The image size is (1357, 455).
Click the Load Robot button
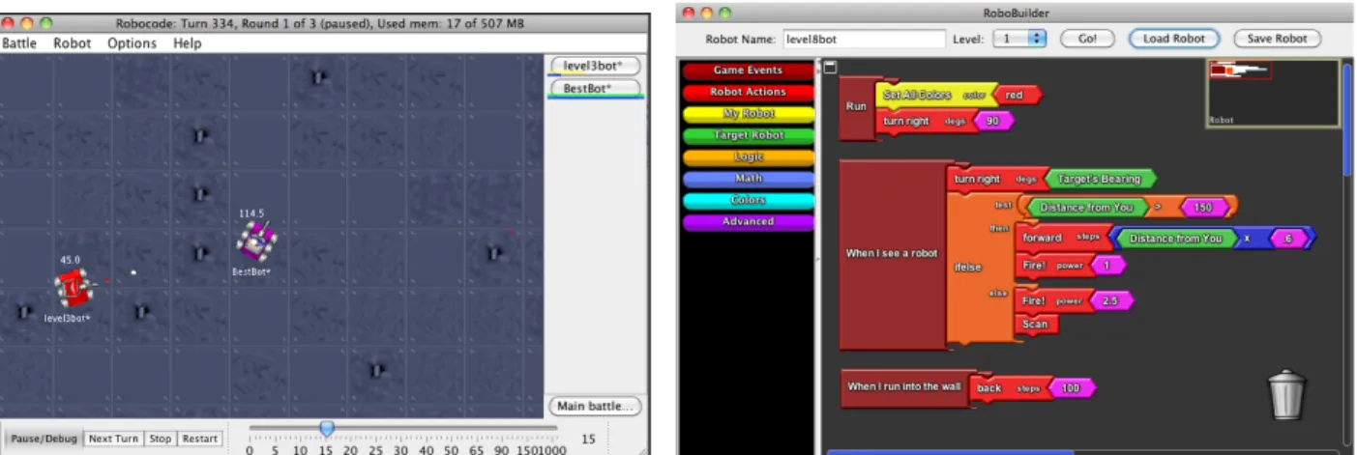click(1173, 40)
